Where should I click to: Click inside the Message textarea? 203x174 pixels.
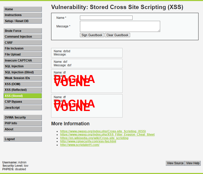[120, 26]
